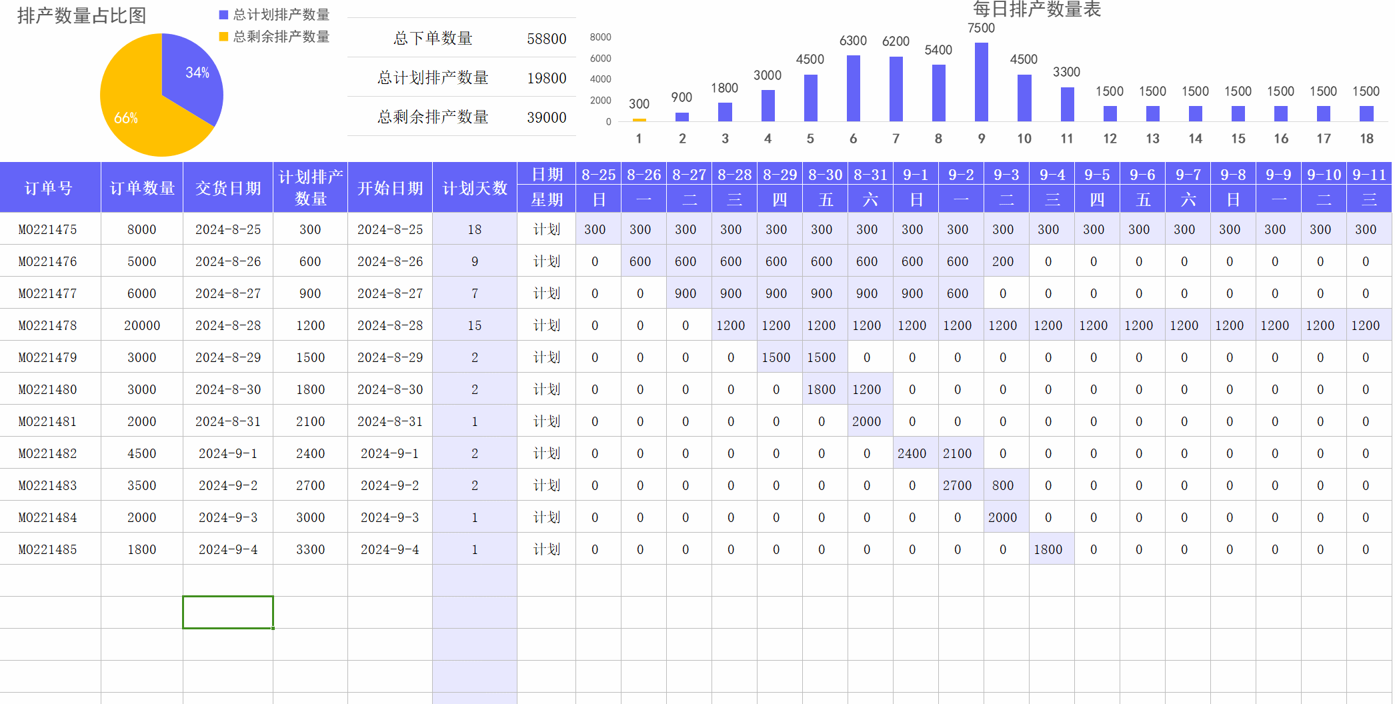Click the small yellow bar labeled 300

coord(639,119)
